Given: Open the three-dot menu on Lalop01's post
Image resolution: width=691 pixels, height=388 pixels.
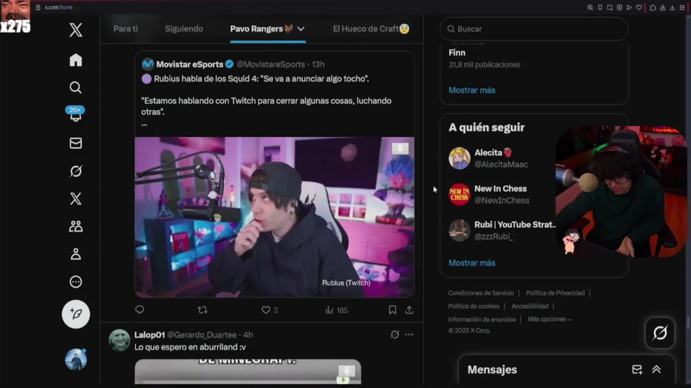Looking at the screenshot, I should pyautogui.click(x=409, y=335).
